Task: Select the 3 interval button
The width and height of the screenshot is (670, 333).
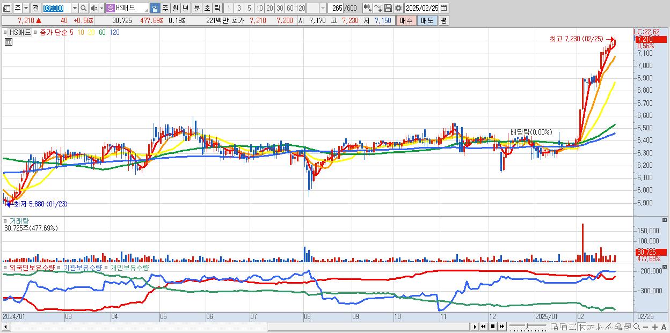Action: point(239,8)
